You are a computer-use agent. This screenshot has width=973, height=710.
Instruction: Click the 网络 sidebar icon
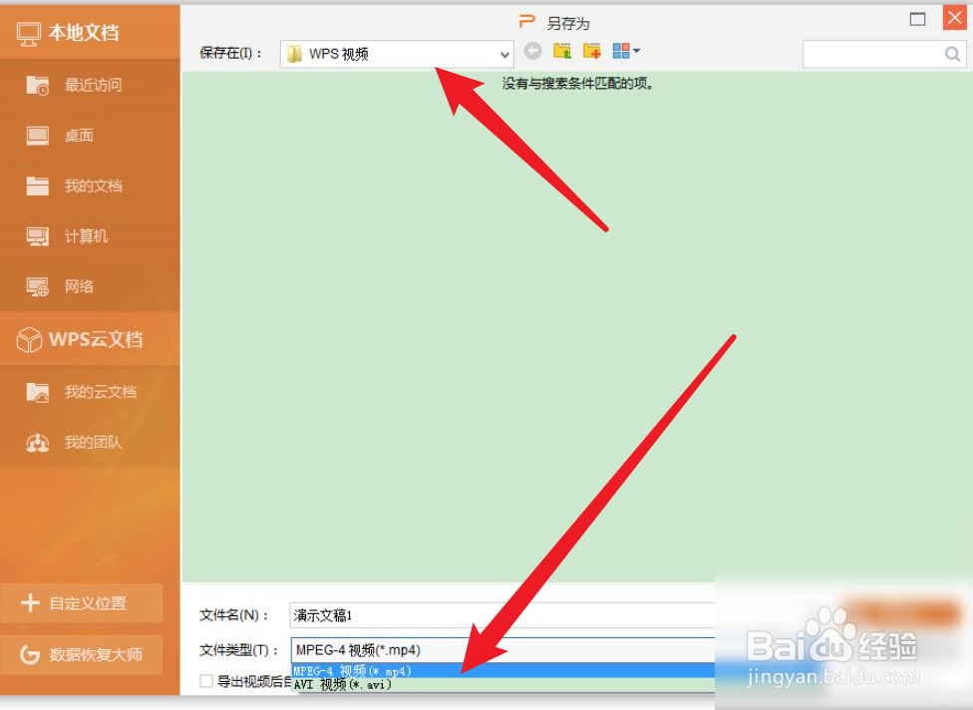(38, 287)
